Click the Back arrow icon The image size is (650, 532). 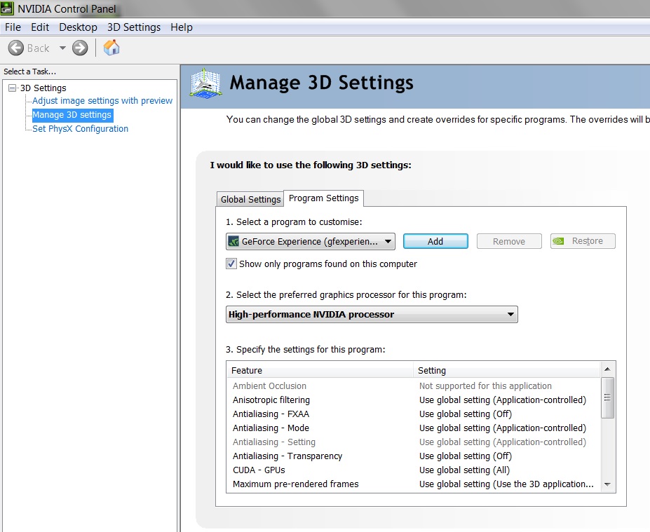15,48
